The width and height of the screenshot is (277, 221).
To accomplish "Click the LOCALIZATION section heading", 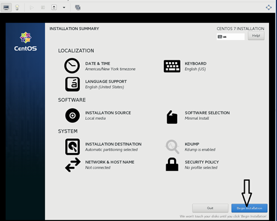I will pos(76,51).
